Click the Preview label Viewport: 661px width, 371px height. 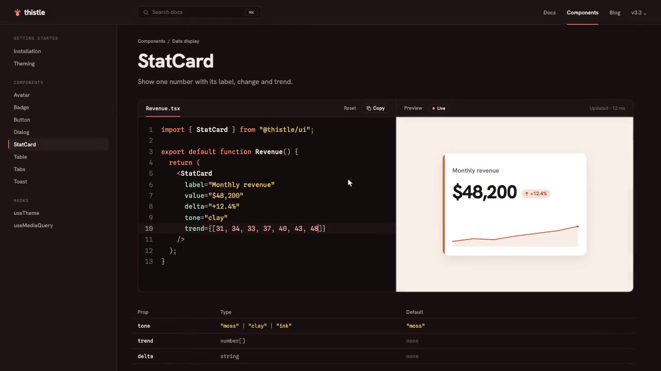(413, 108)
